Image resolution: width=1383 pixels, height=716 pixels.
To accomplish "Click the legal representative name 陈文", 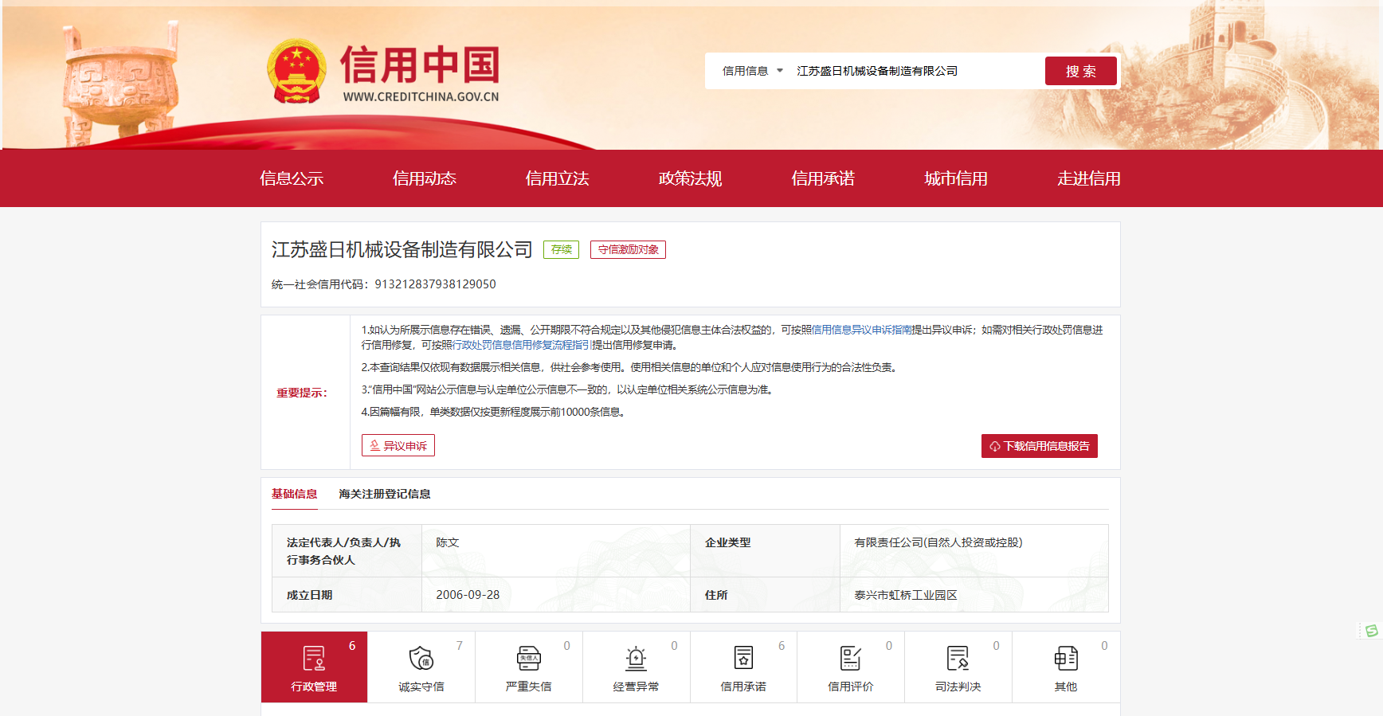I will pyautogui.click(x=448, y=542).
